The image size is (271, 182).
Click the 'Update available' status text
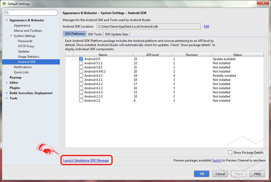pos(224,59)
